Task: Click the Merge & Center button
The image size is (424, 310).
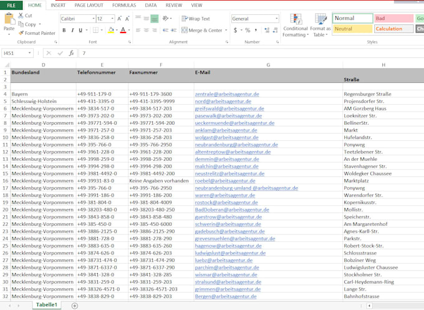Action: [x=202, y=30]
